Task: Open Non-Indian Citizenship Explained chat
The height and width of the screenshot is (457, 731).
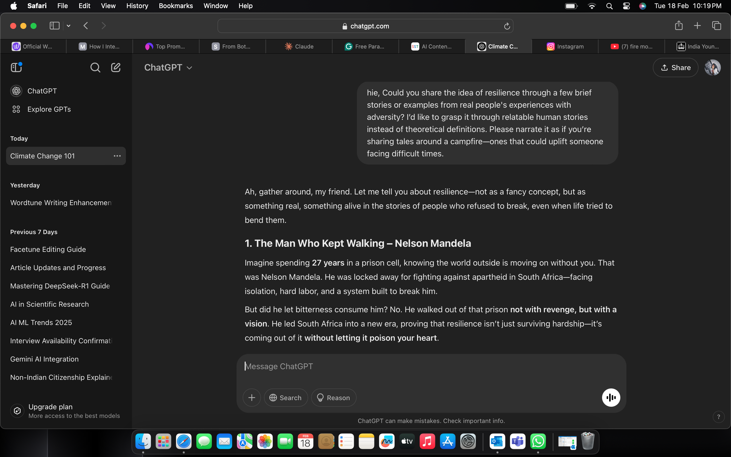Action: click(66, 378)
